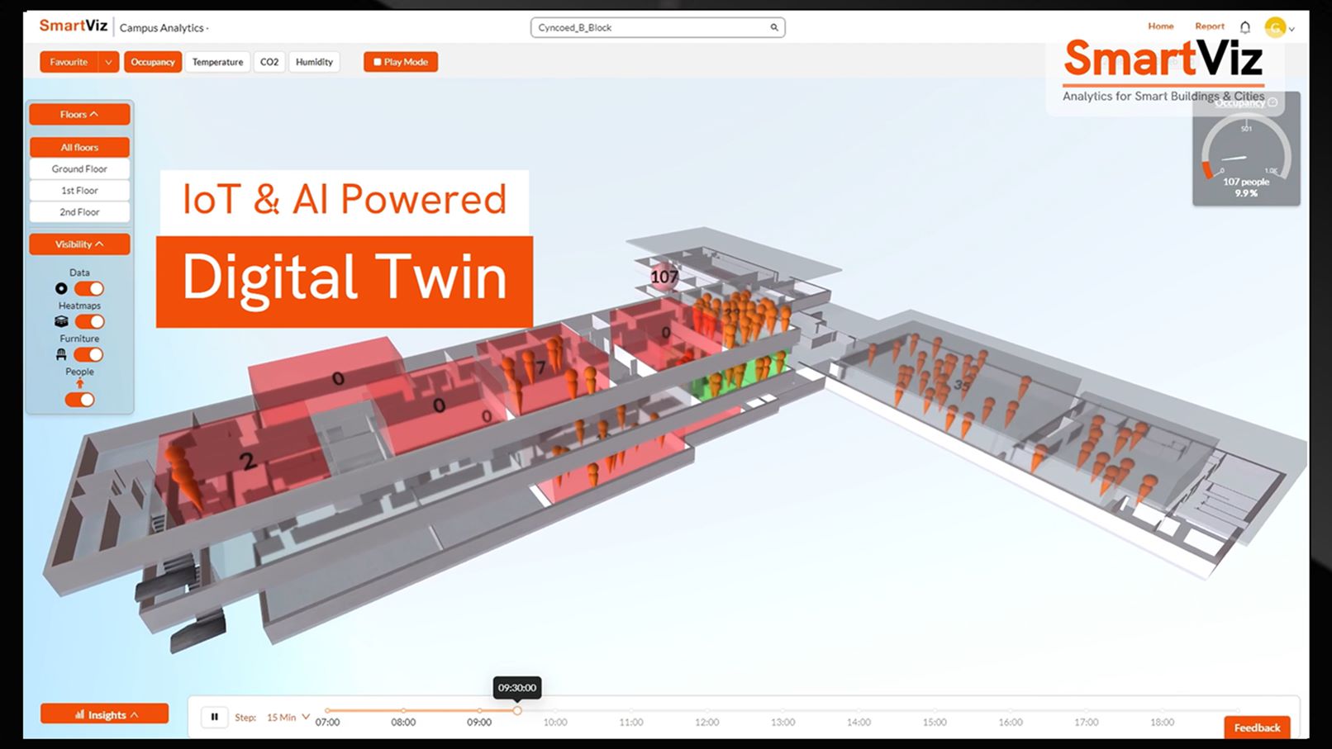Collapse the Floors panel
Viewport: 1332px width, 749px height.
(x=78, y=114)
